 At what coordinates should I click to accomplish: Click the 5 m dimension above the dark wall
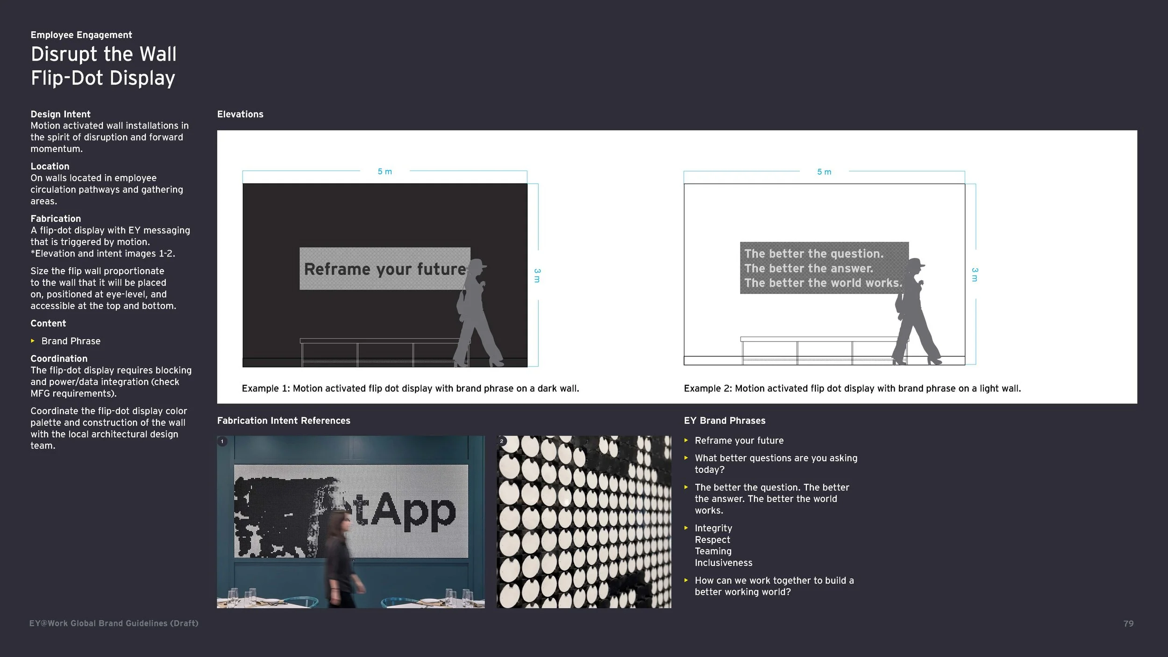(385, 171)
